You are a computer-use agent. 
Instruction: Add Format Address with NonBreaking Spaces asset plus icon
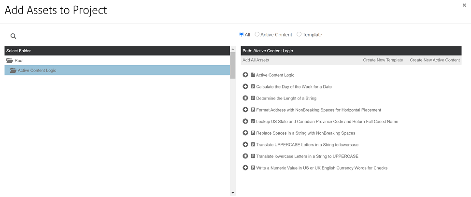coord(245,110)
